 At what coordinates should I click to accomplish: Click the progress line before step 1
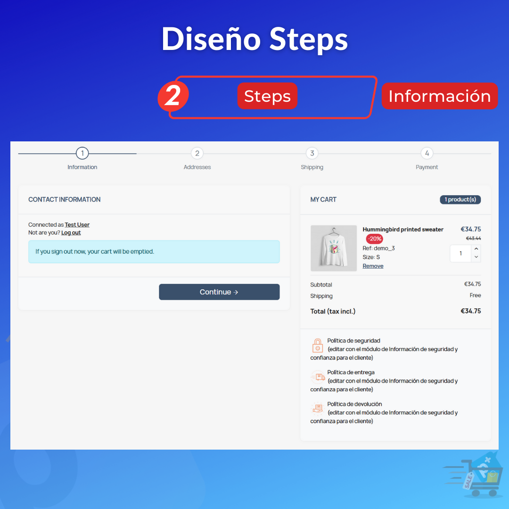click(47, 153)
